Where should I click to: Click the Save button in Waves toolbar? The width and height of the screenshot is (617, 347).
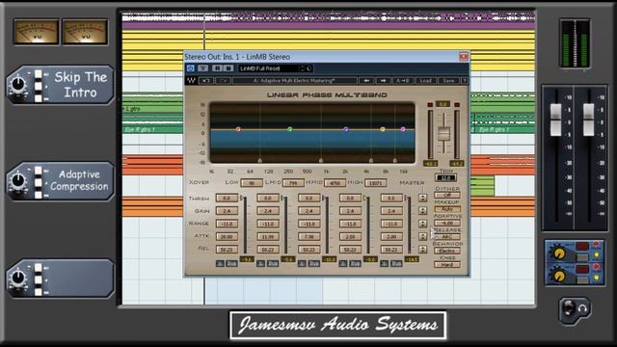pyautogui.click(x=448, y=81)
